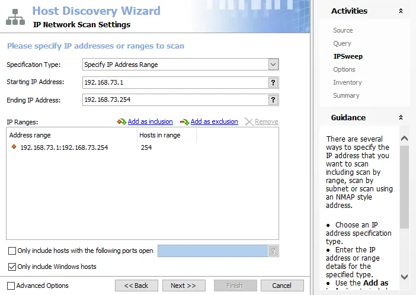
Task: Tick the Advanced Options checkbox
Action: pyautogui.click(x=11, y=286)
